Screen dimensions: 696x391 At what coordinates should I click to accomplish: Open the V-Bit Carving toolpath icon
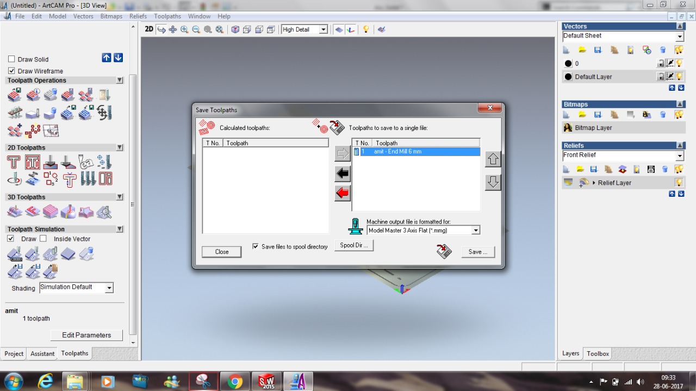(50, 162)
